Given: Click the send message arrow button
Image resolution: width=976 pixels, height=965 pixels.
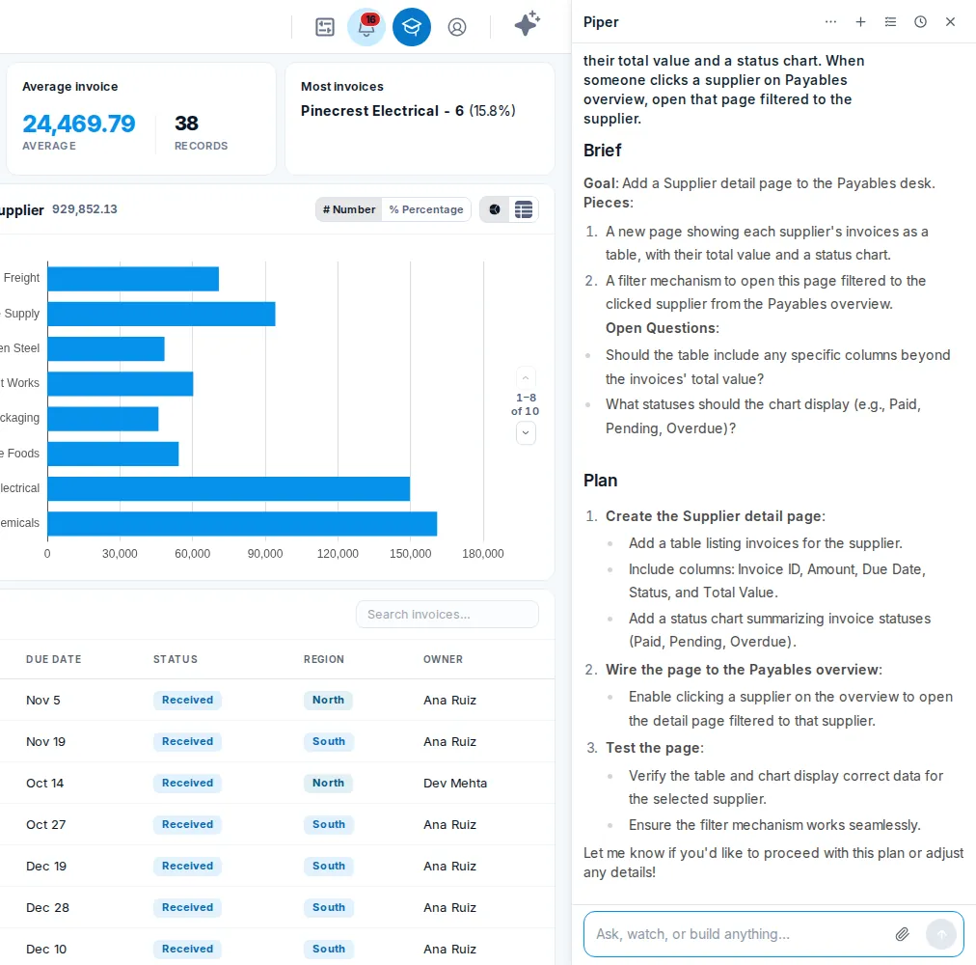Looking at the screenshot, I should coord(941,934).
